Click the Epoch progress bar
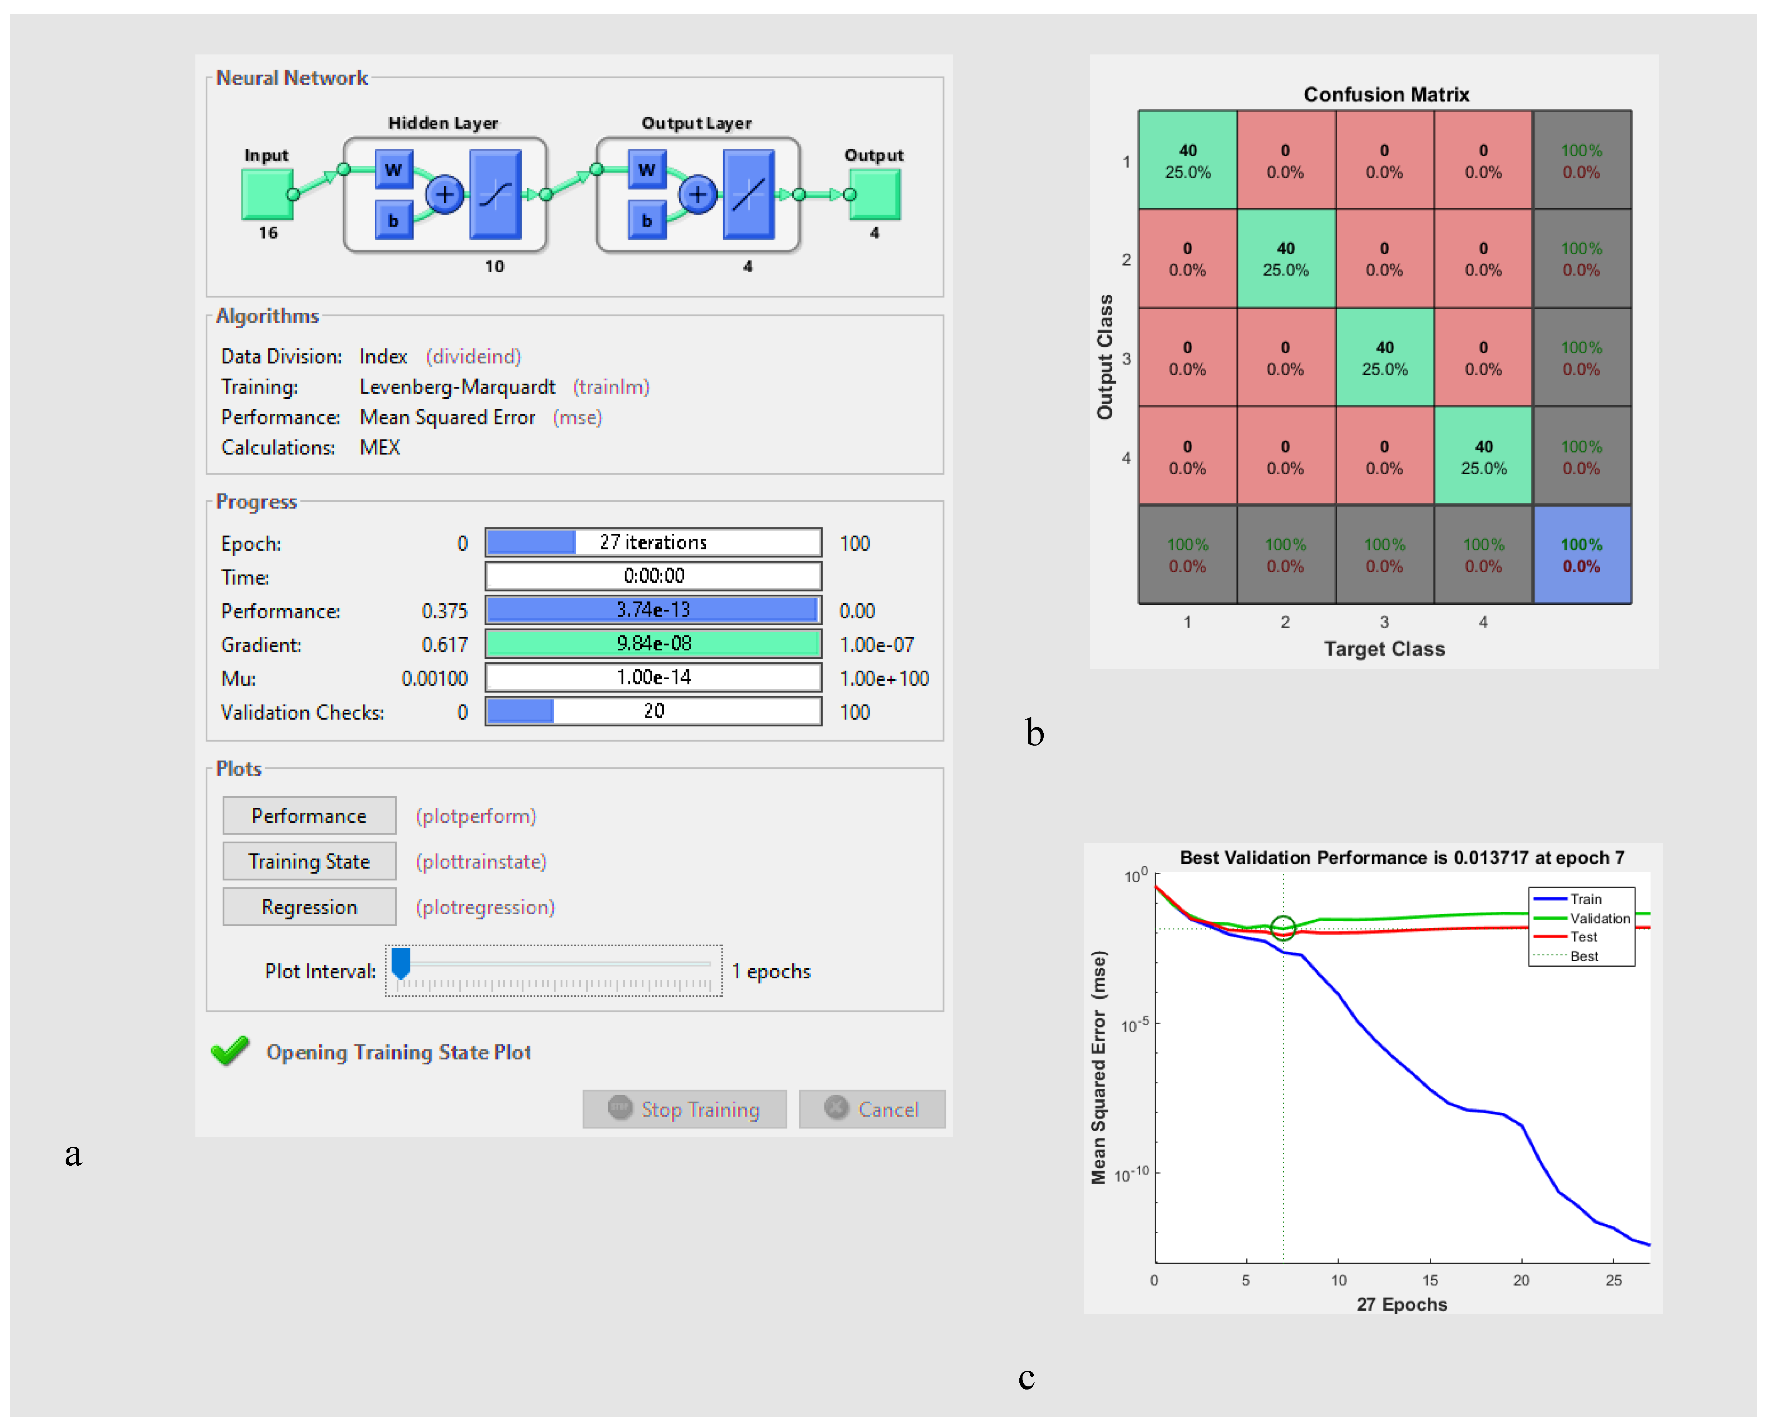This screenshot has width=1770, height=1428. [654, 543]
